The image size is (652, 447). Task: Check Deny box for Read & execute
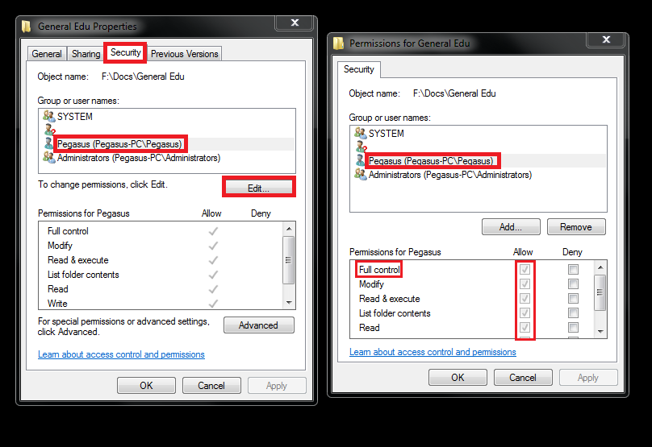coord(573,299)
